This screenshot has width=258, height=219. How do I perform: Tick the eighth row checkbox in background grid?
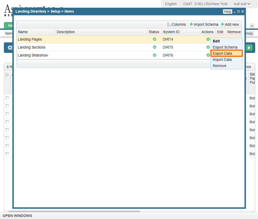7,154
